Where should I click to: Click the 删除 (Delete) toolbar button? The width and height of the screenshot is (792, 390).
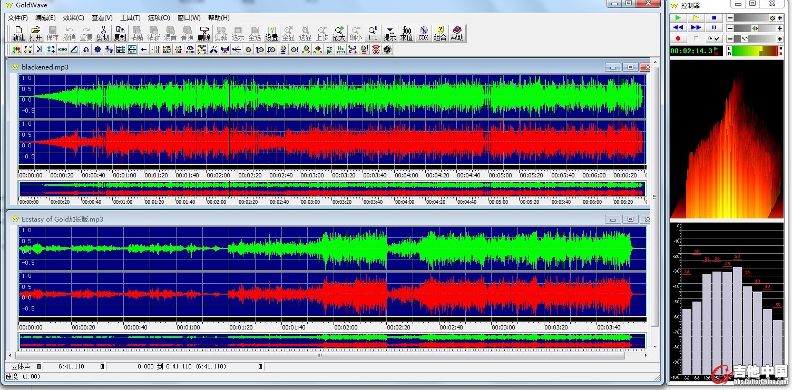(204, 34)
